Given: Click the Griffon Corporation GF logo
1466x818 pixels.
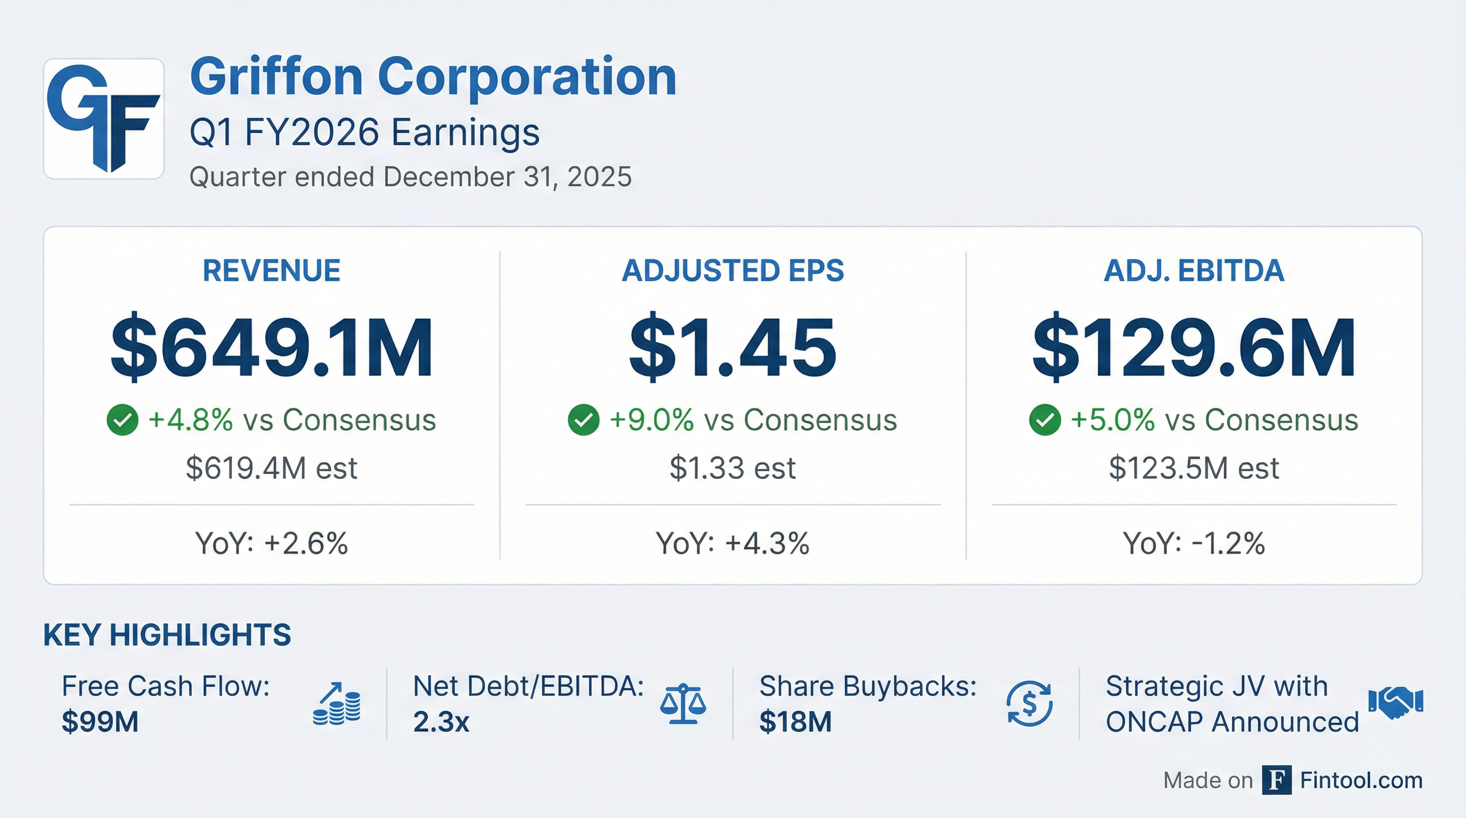Looking at the screenshot, I should [x=103, y=118].
